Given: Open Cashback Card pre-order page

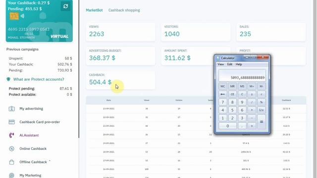Looking at the screenshot, I should click(40, 122).
